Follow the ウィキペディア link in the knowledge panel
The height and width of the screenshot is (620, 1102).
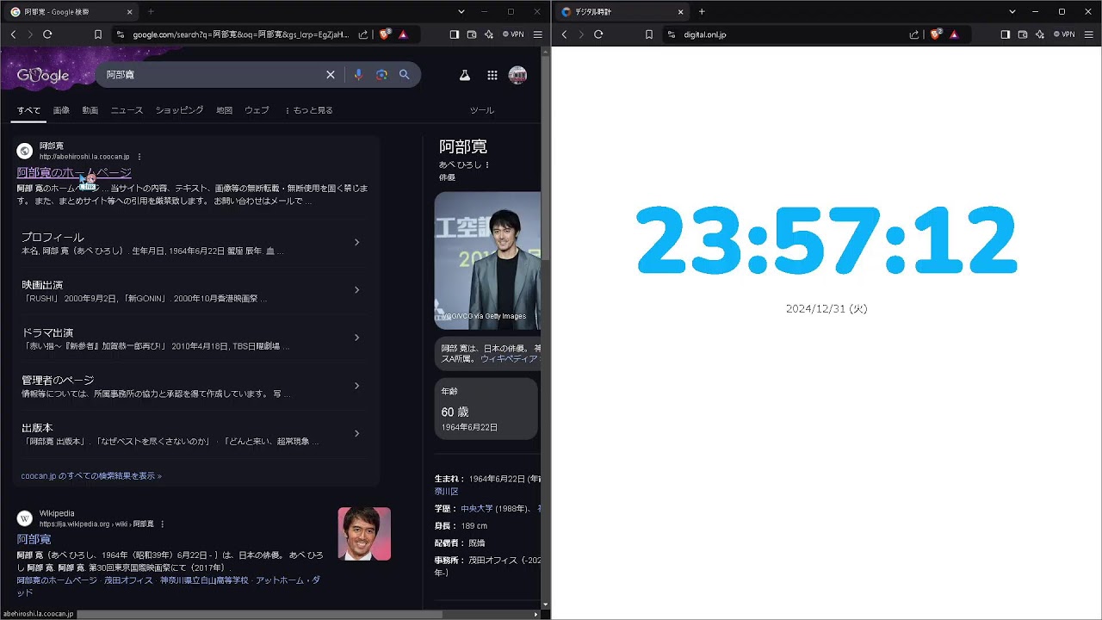click(x=509, y=358)
